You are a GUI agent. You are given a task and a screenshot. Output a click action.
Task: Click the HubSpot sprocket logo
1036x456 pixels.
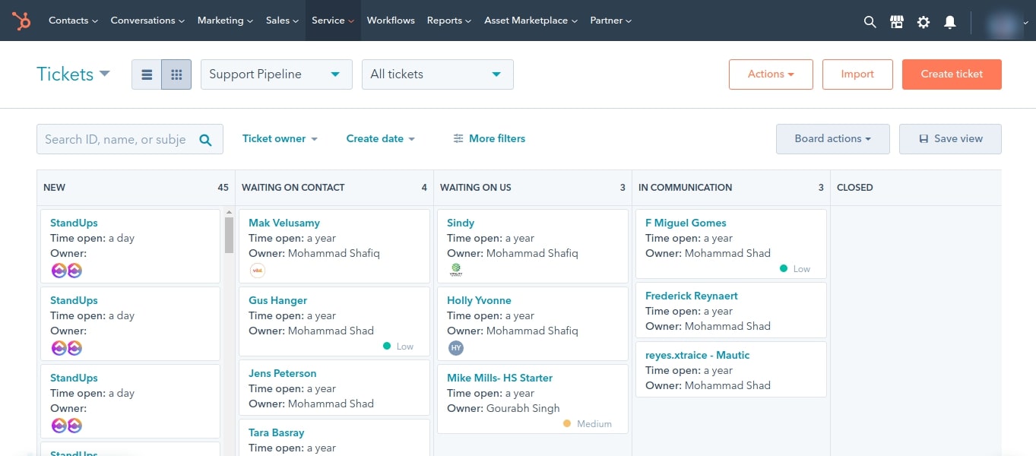tap(20, 21)
